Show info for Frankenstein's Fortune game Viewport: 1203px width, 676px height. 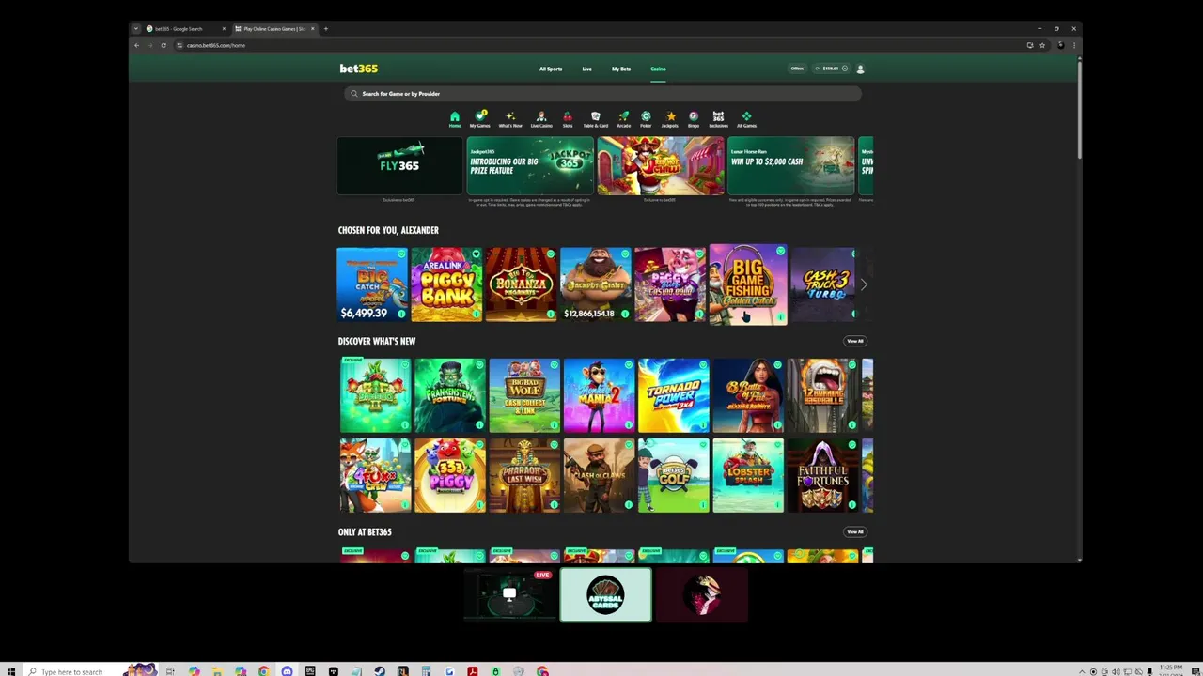(479, 424)
